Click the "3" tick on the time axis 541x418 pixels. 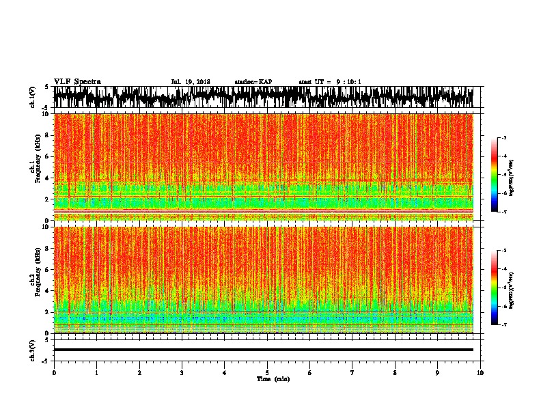click(182, 373)
